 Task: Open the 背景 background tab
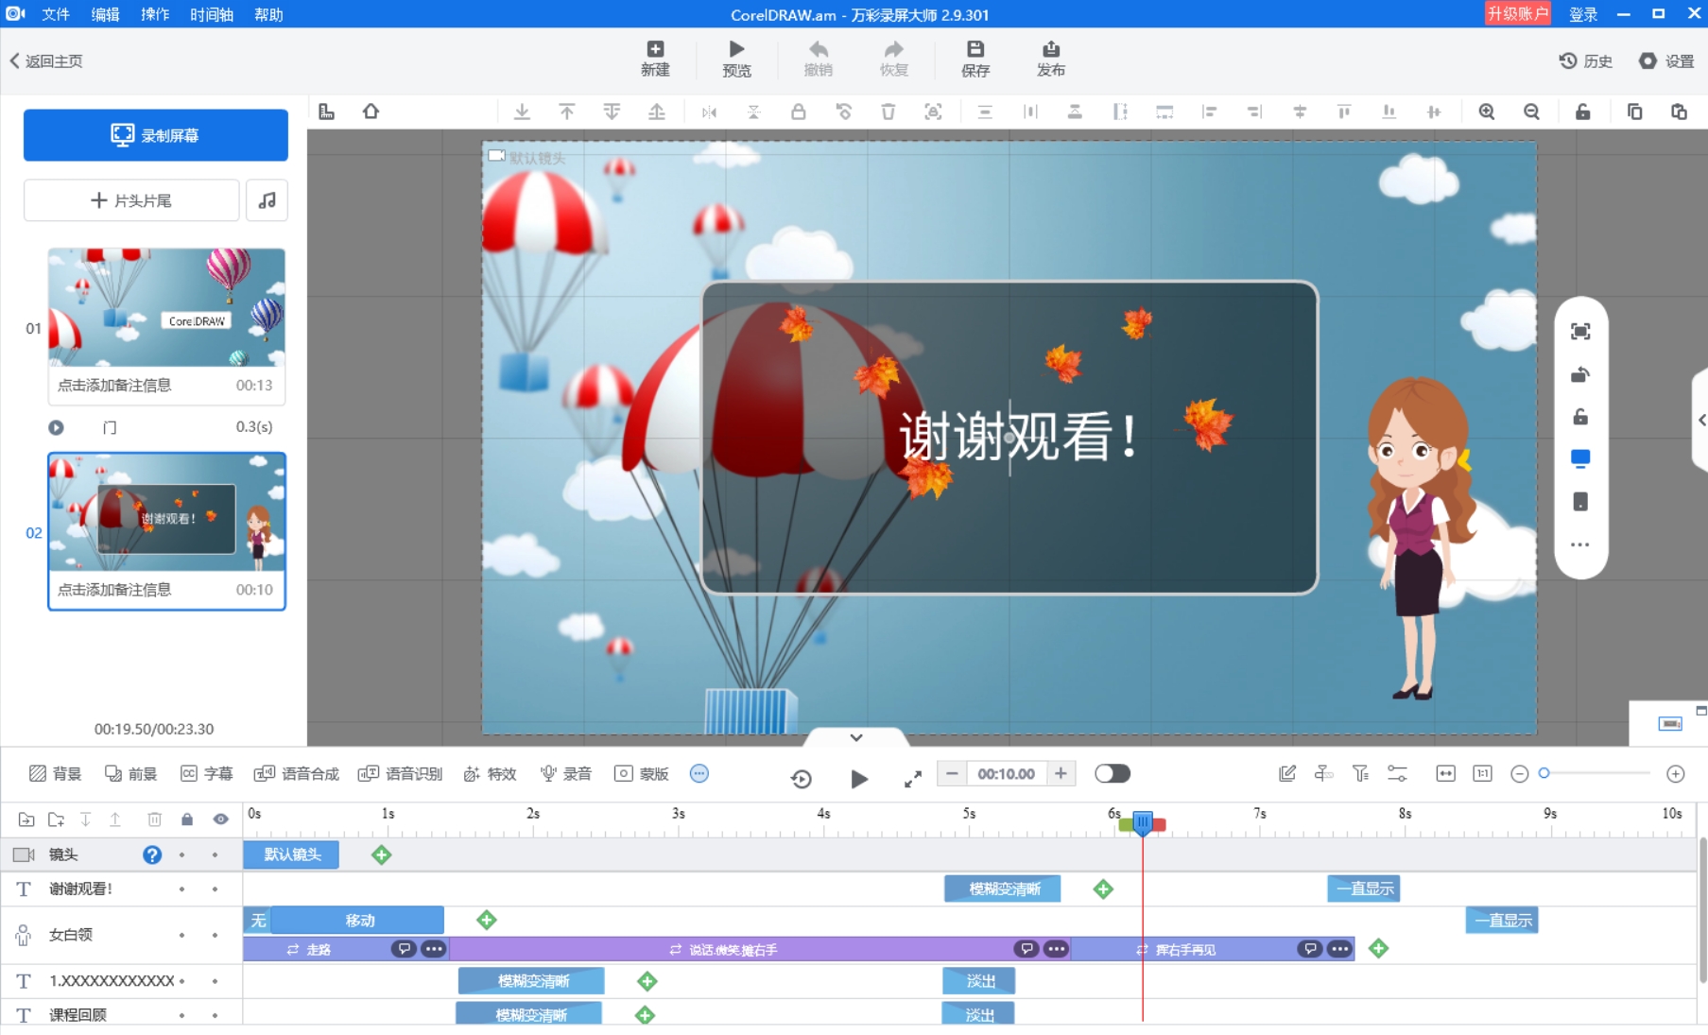(x=55, y=773)
